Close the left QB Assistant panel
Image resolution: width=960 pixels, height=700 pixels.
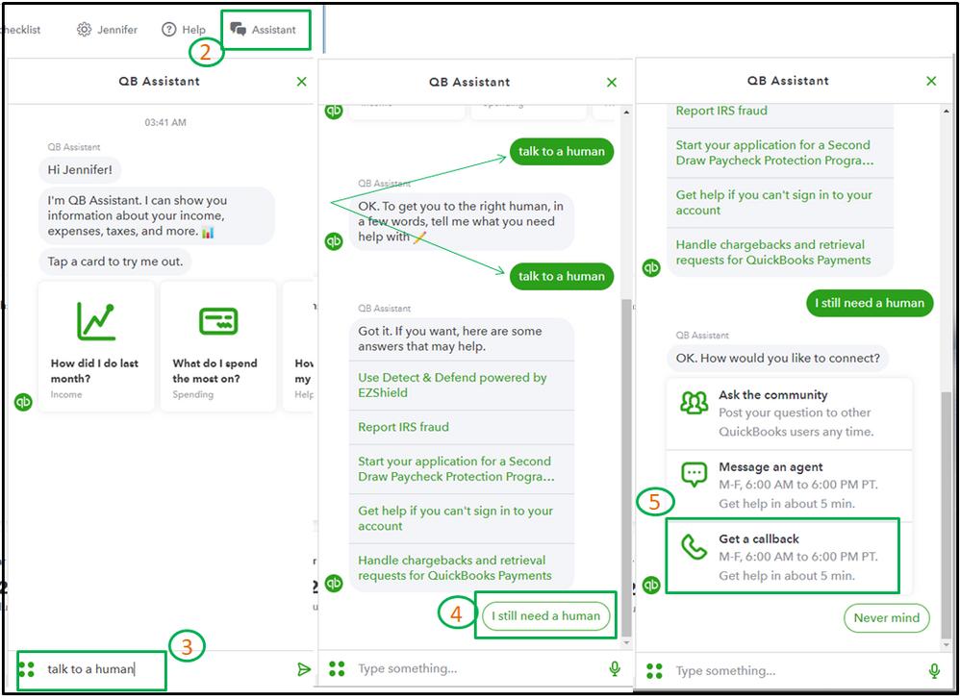301,82
